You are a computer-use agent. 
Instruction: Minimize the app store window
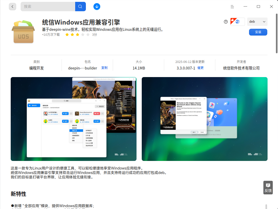coord(245,7)
